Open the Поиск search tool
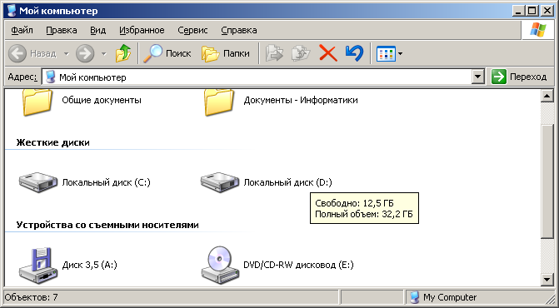 click(167, 54)
